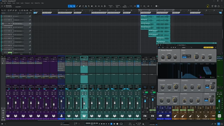This screenshot has width=224, height=126.
Task: Toggle the Loop button in transport bar
Action: click(x=121, y=124)
